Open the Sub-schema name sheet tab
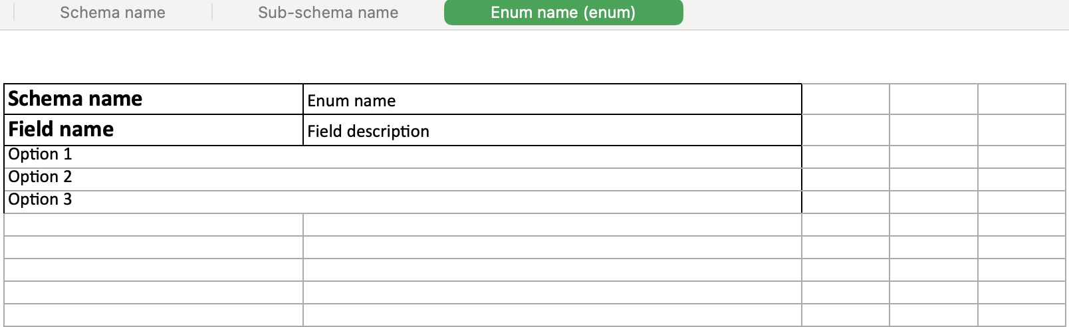Viewport: 1069px width, 327px height. pyautogui.click(x=328, y=13)
